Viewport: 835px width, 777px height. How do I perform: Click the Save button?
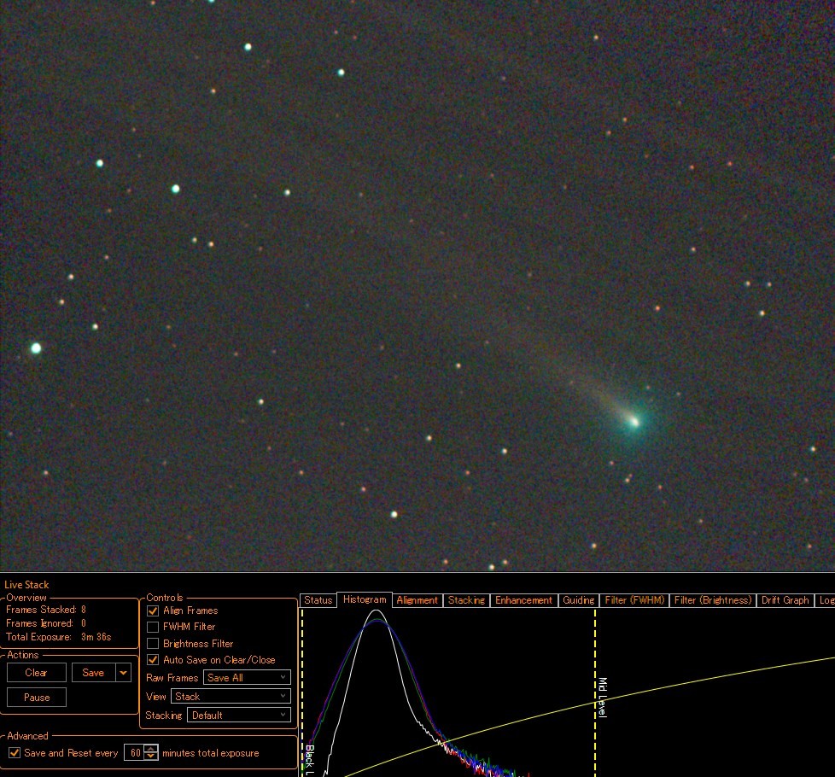pos(93,673)
